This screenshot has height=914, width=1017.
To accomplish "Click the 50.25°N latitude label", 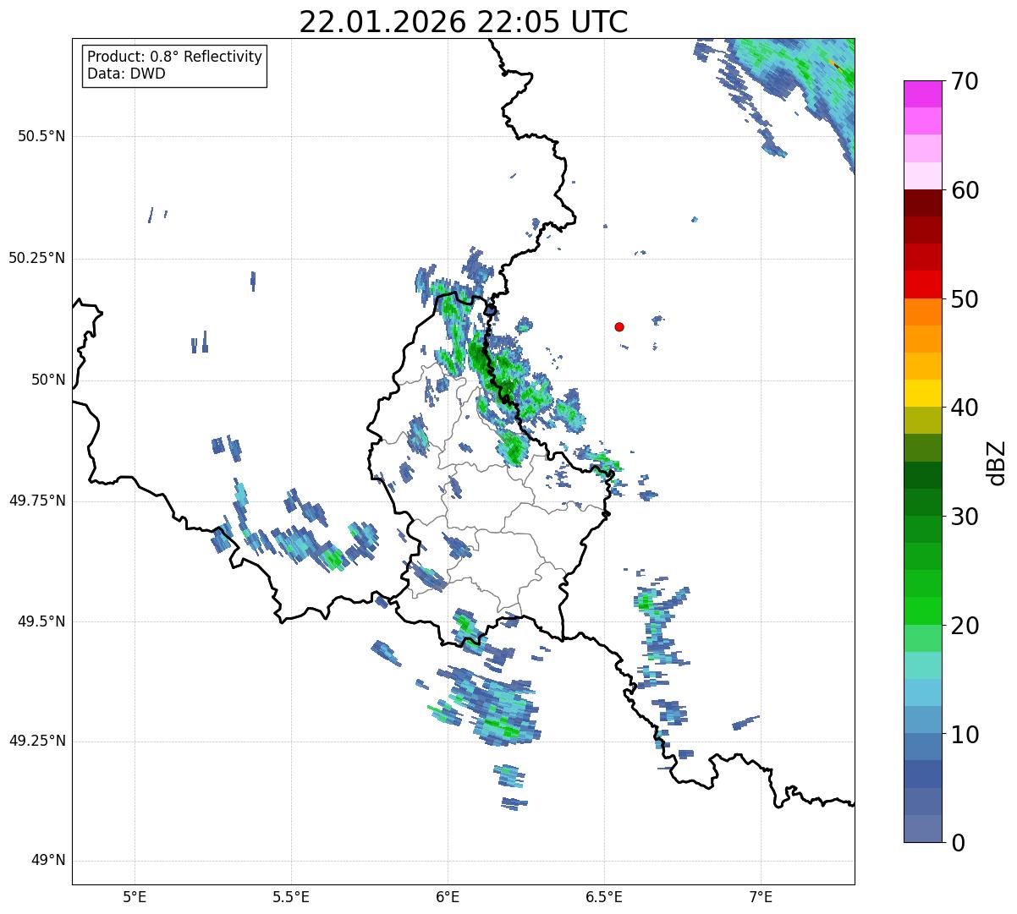I will click(x=37, y=258).
